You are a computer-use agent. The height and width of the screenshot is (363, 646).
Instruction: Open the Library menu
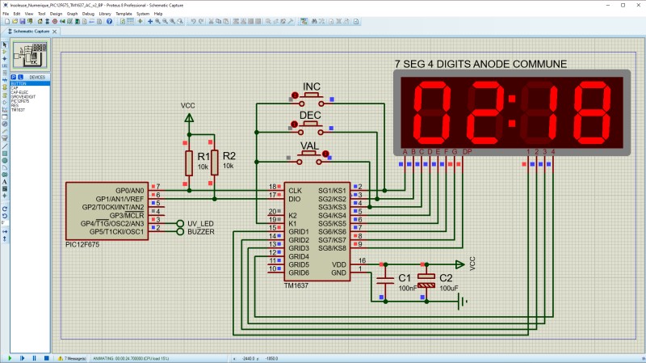click(105, 14)
